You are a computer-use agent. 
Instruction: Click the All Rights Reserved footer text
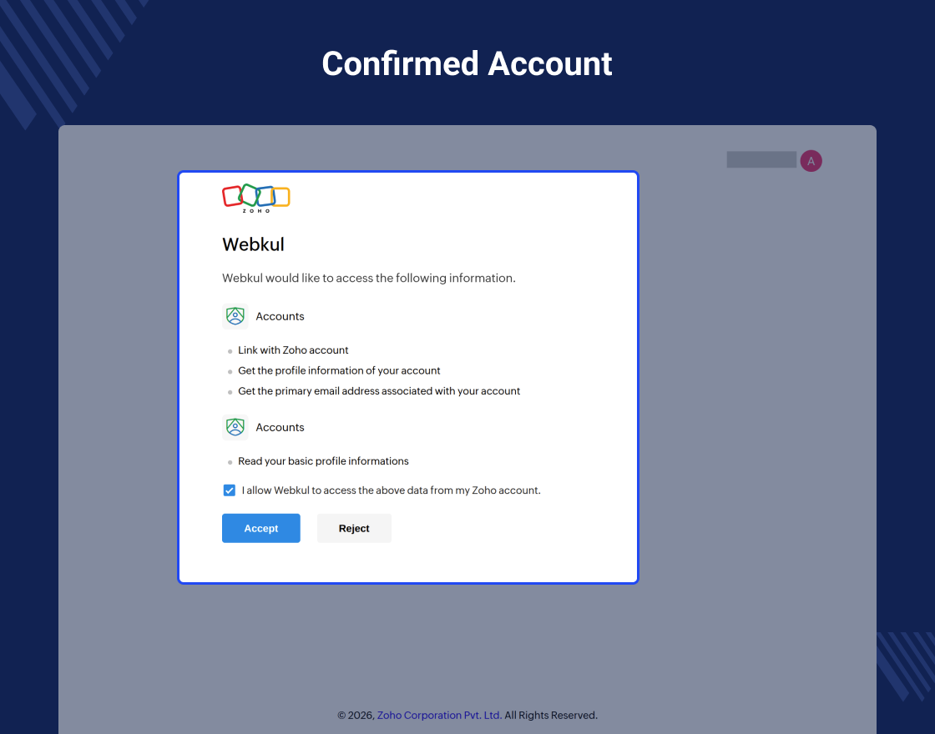(551, 715)
